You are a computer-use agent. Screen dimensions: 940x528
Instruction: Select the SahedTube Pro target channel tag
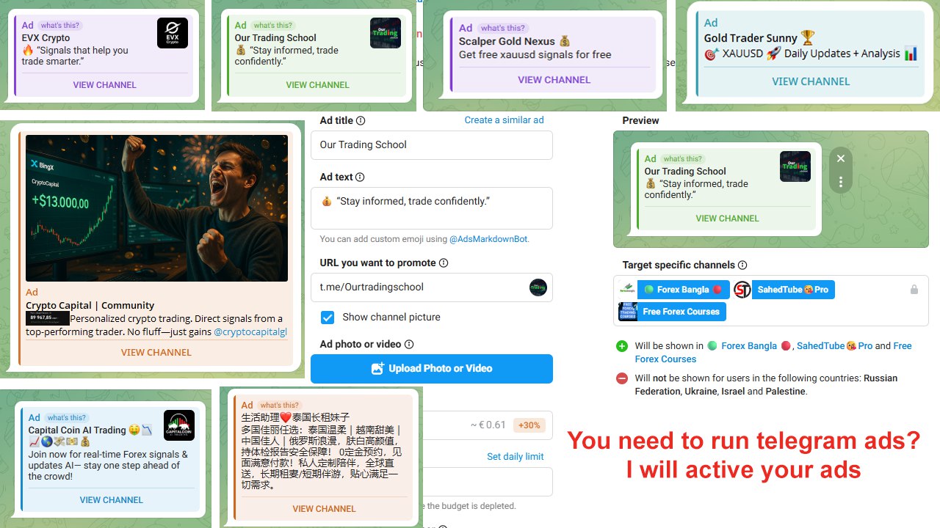tap(784, 290)
